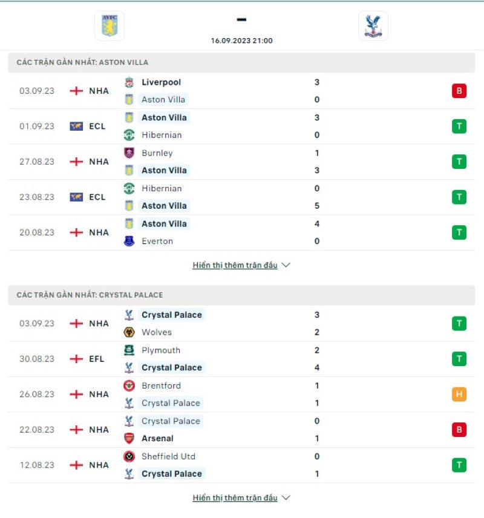484x518 pixels.
Task: Open the chevron beside Hiển thị thêm trận đấu
Action: (285, 264)
